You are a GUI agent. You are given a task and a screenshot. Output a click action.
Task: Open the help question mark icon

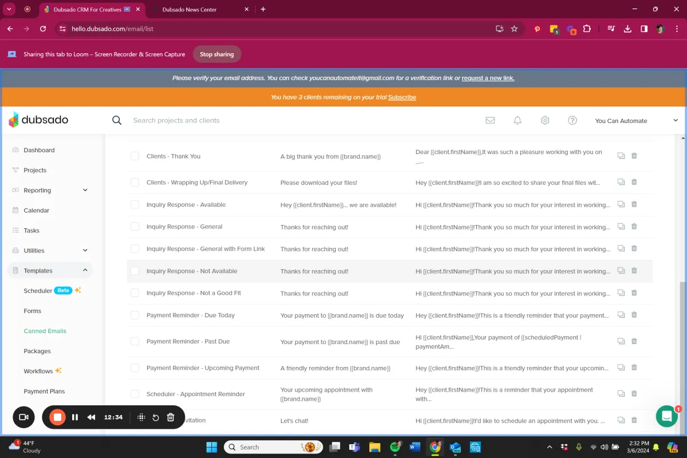[x=572, y=120]
